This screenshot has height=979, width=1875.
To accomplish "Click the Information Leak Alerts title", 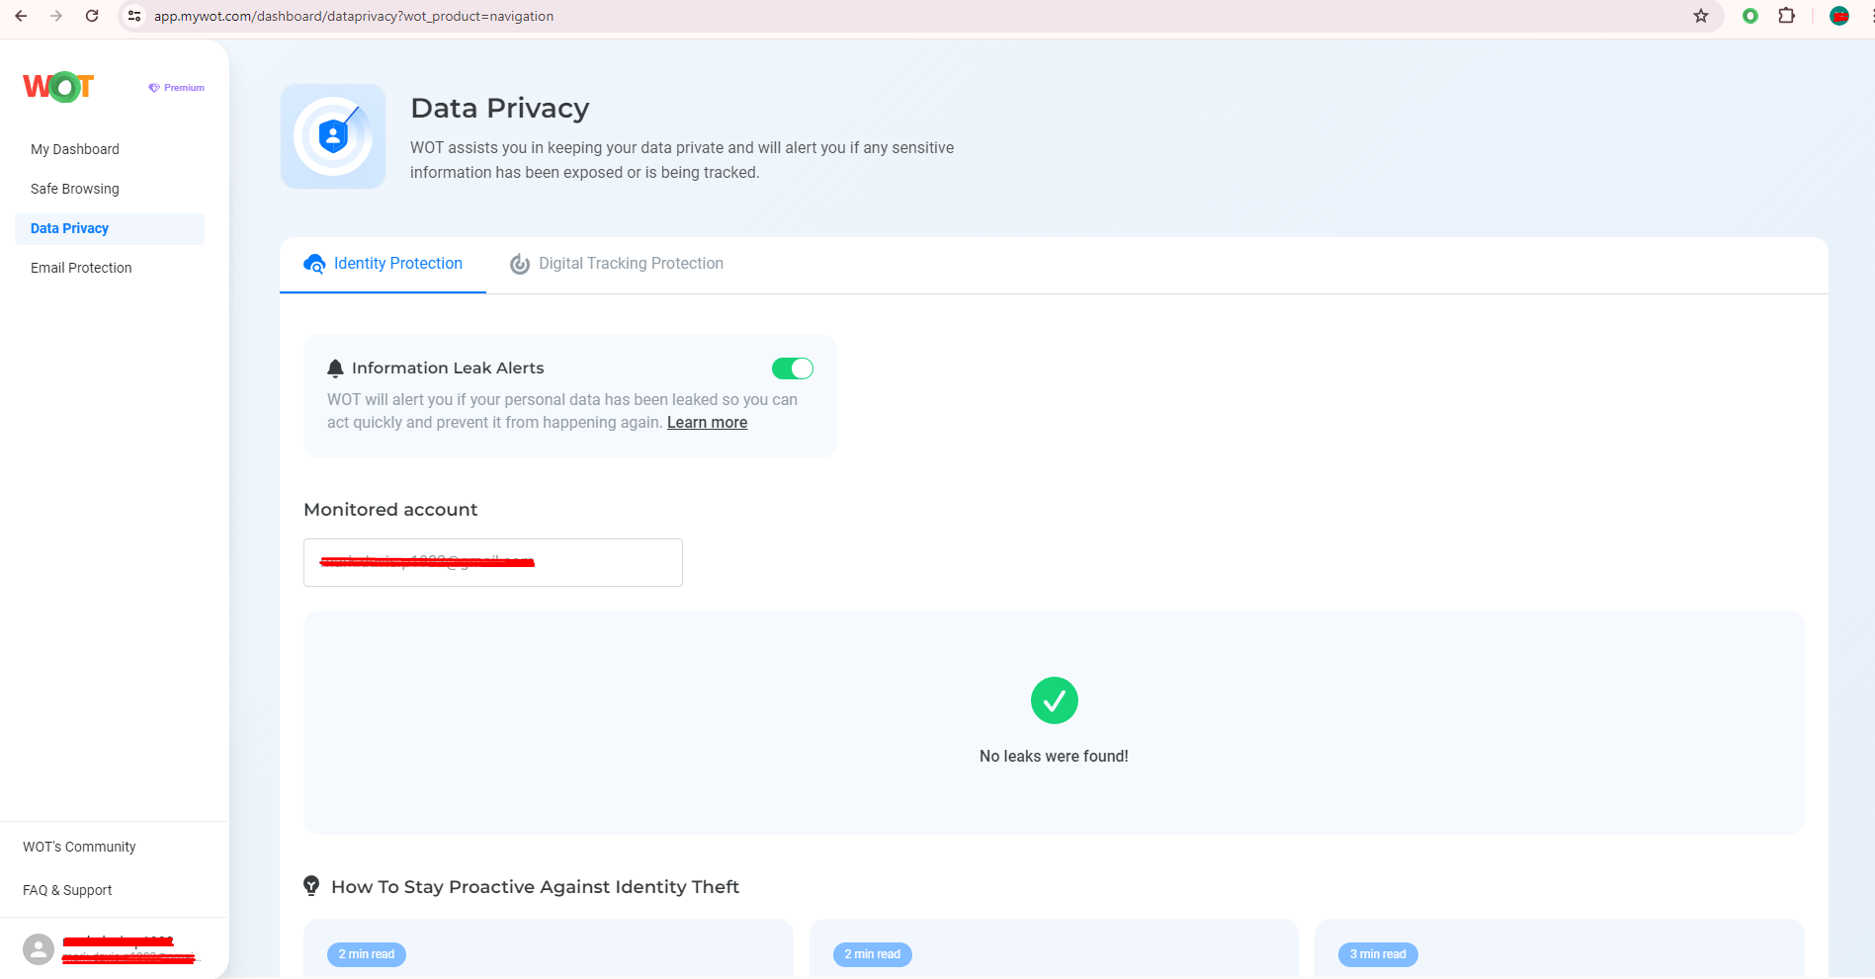I will pos(448,368).
